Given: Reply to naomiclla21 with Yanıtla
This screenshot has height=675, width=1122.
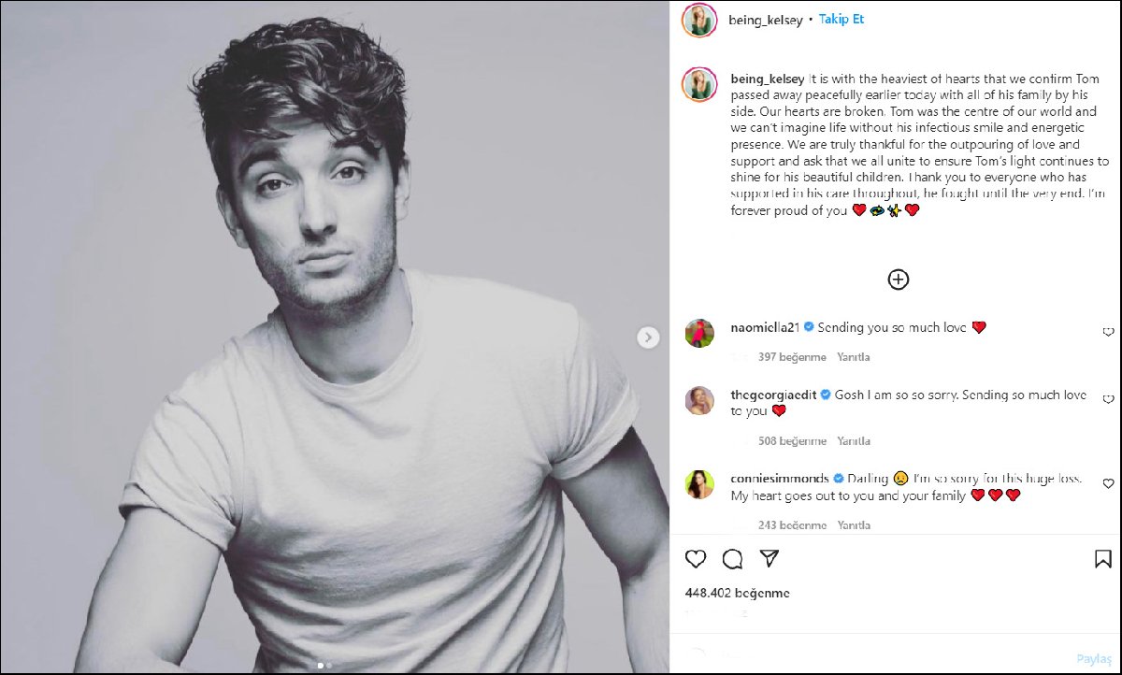Looking at the screenshot, I should click(853, 357).
